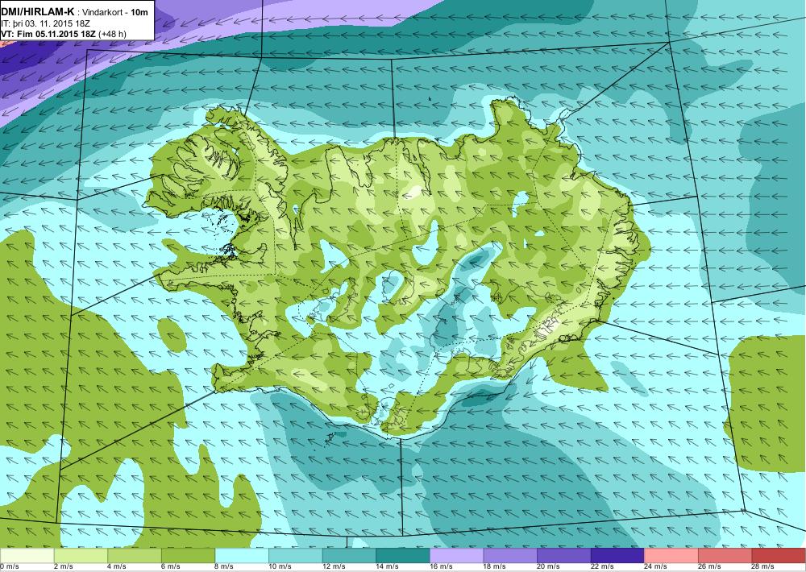
Task: Pick the 12–14 m/s medium teal swatch
Action: coord(349,556)
